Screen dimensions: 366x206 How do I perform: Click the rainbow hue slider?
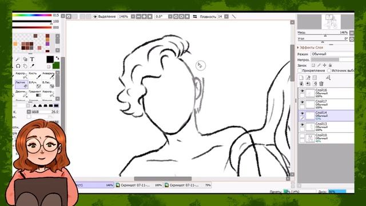click(x=32, y=15)
